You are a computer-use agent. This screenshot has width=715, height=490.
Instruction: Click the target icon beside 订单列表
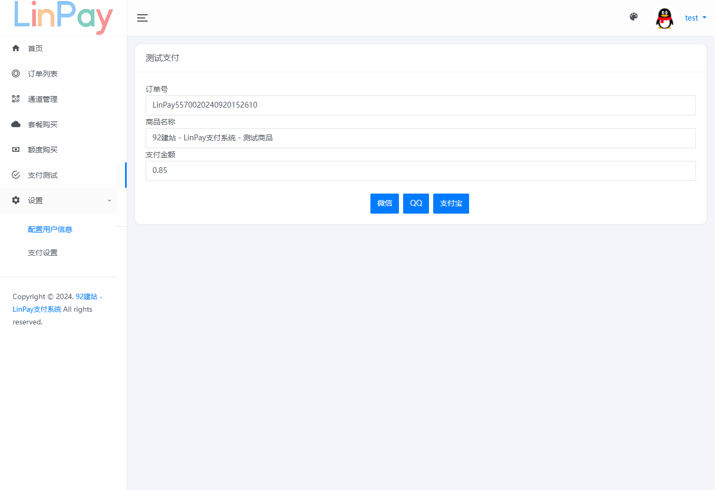[16, 73]
